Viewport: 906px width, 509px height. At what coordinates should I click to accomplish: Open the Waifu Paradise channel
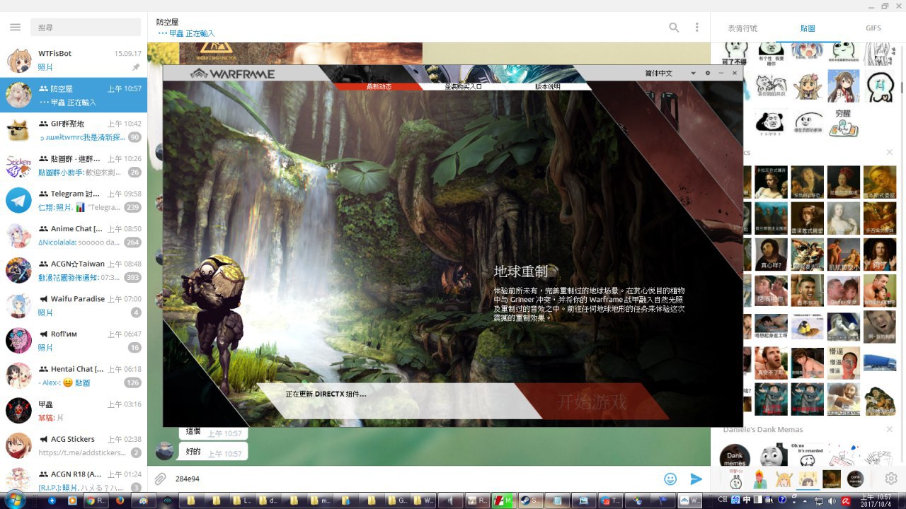click(74, 305)
